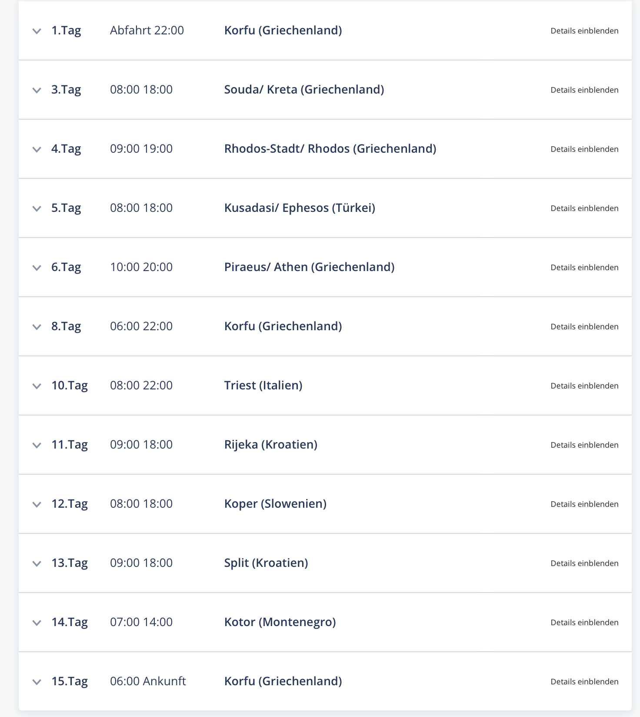Expand the 6.Tag Piraeus/Athen chevron
640x717 pixels.
tap(37, 268)
